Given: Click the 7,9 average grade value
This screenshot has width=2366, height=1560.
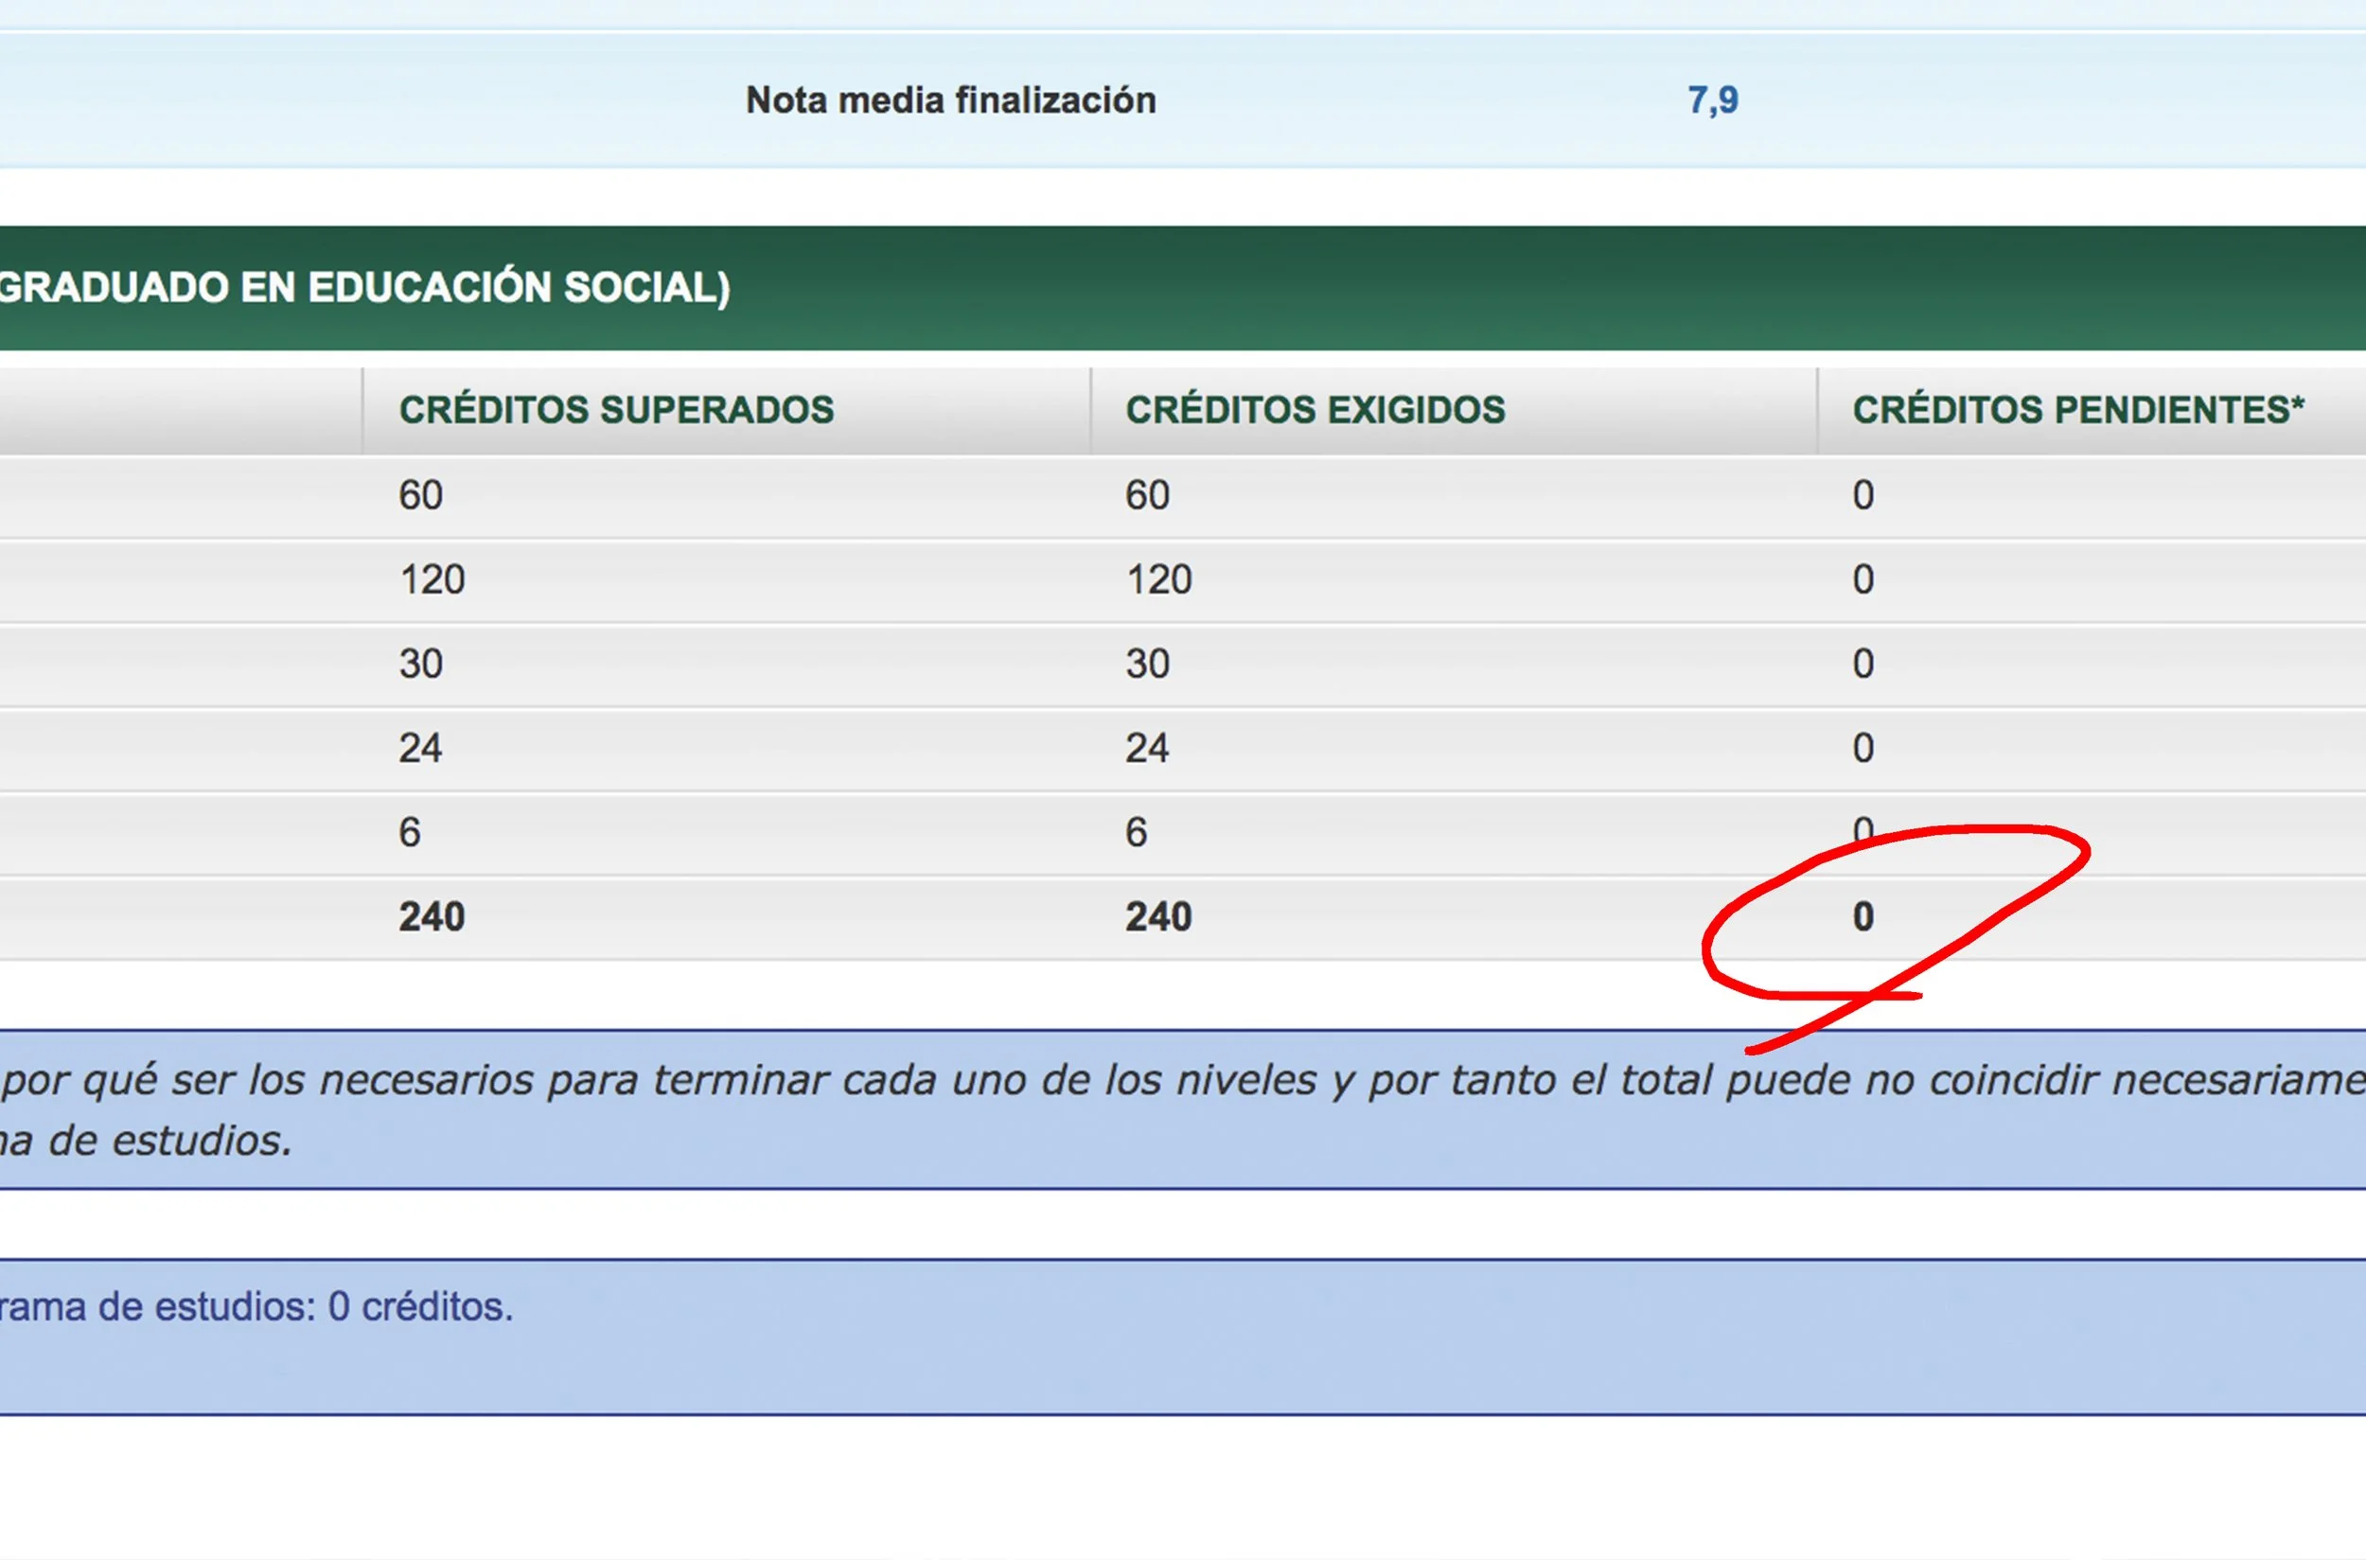Looking at the screenshot, I should pos(1712,100).
